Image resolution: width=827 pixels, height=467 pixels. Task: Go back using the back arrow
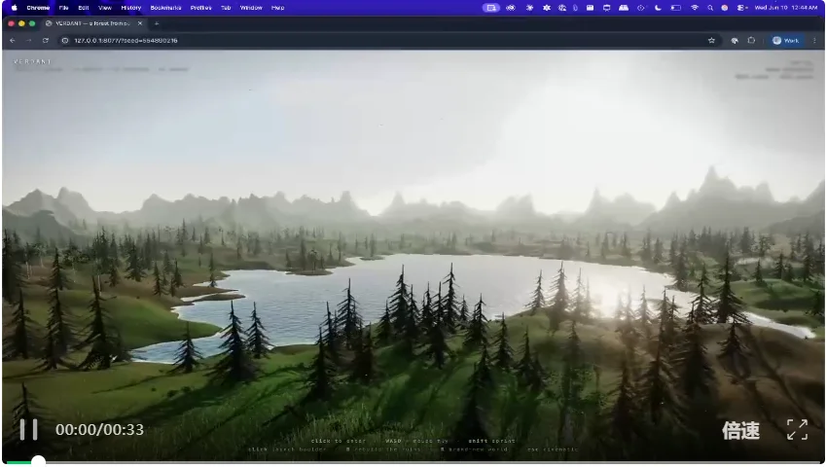click(13, 40)
